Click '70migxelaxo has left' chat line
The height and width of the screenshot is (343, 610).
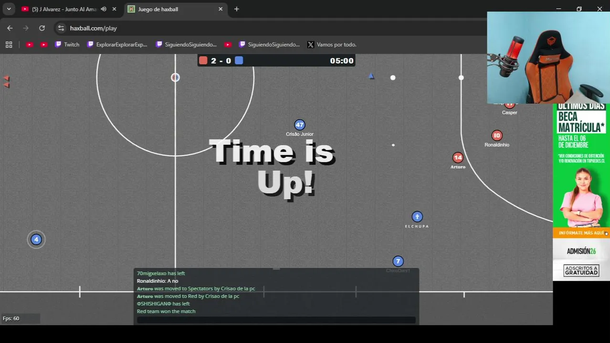pos(161,273)
